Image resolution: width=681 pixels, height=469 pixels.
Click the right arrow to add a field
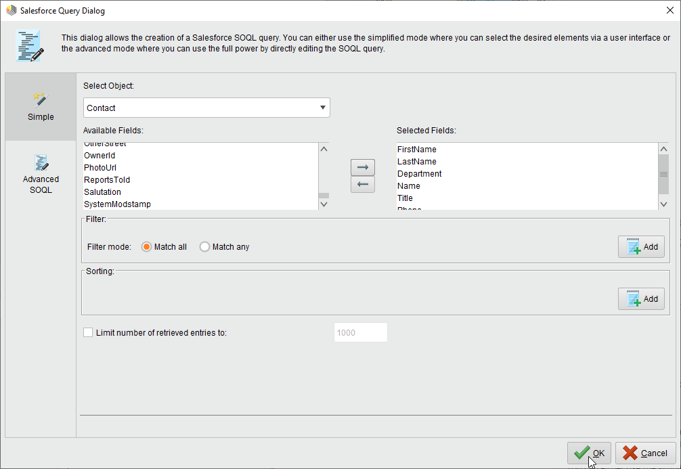point(363,167)
